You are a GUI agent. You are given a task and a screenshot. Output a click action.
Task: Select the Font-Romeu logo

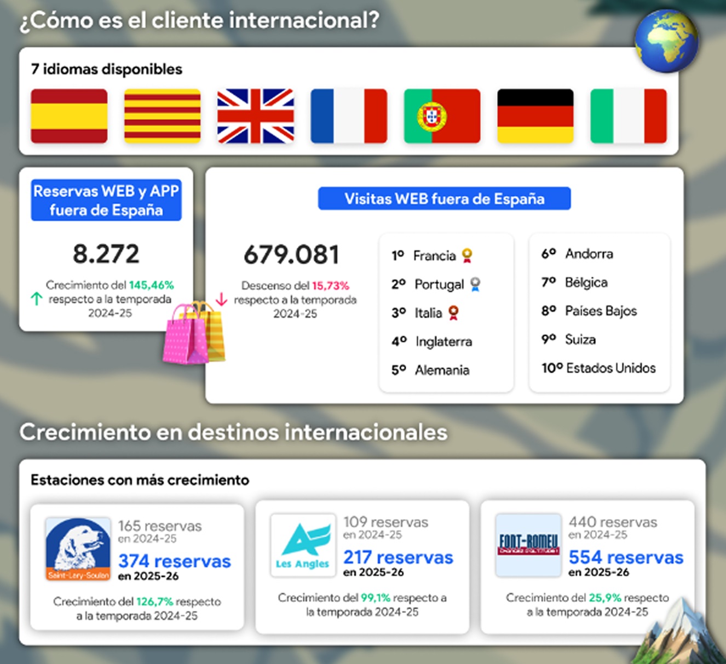tap(528, 545)
